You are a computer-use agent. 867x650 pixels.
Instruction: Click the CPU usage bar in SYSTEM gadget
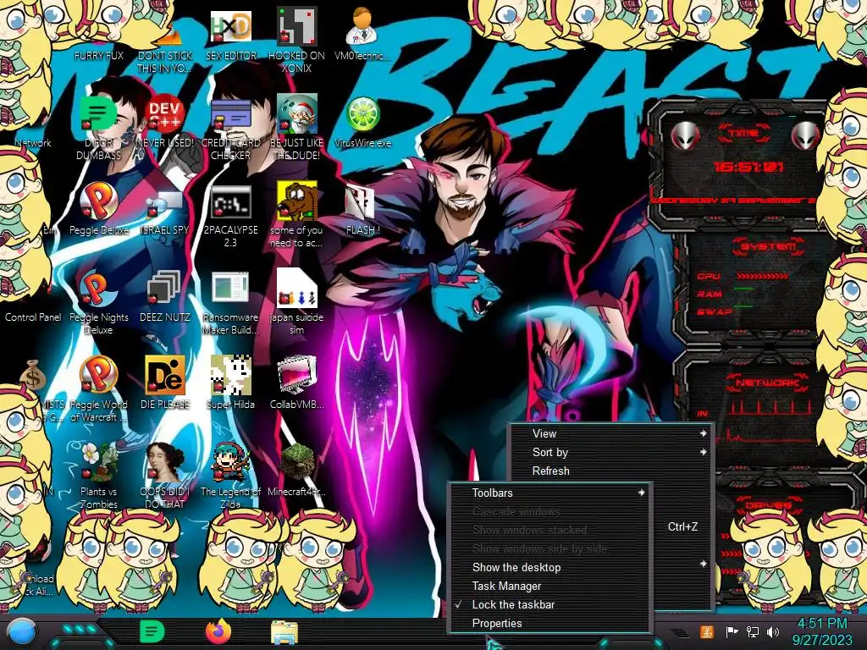[x=762, y=275]
